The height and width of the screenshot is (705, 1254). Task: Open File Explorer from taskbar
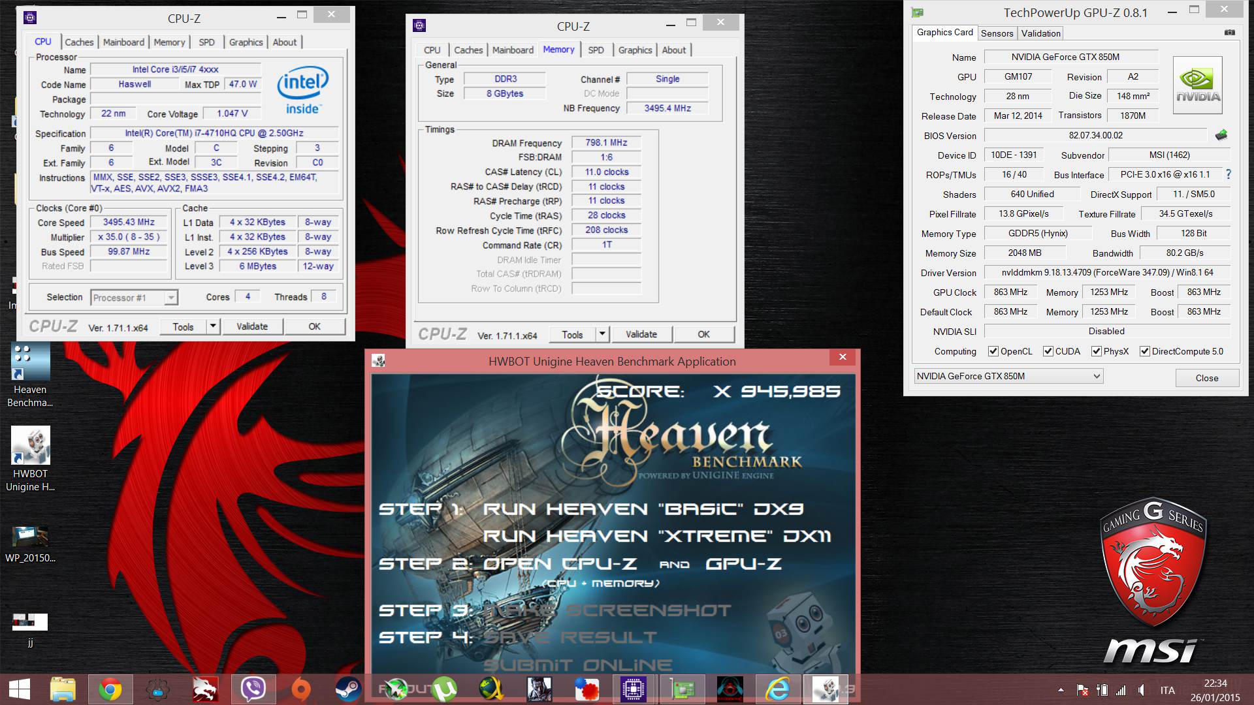tap(63, 689)
